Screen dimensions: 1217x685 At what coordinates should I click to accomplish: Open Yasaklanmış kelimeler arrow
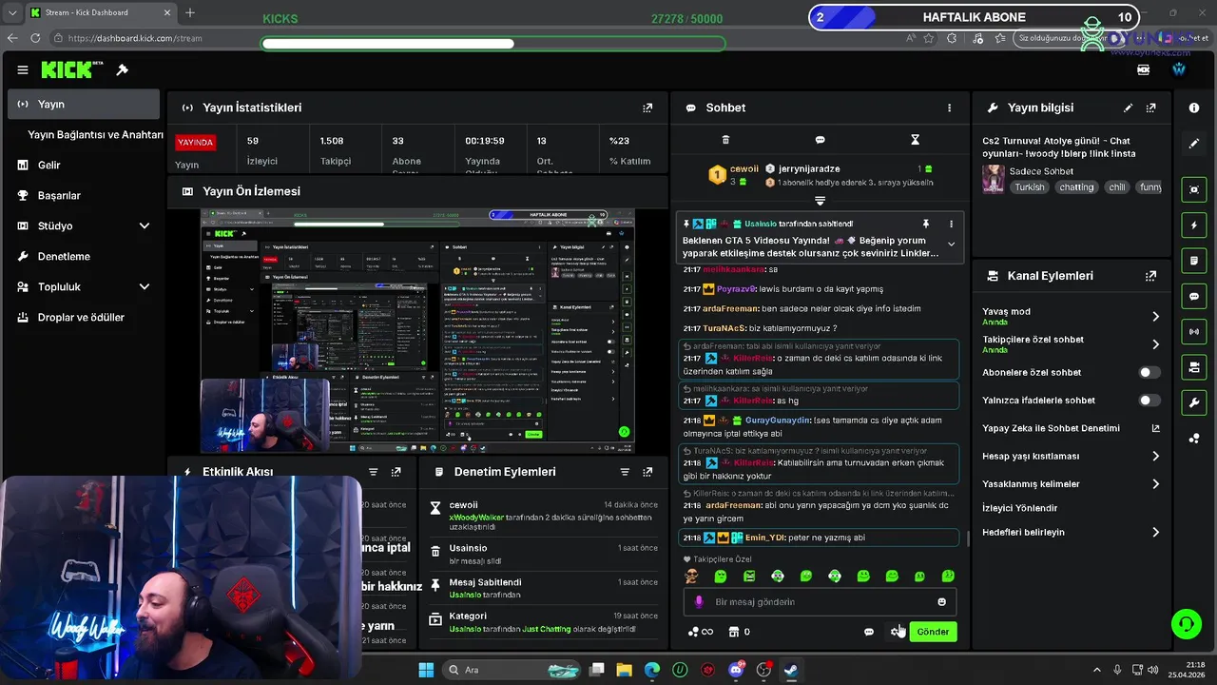pos(1155,483)
